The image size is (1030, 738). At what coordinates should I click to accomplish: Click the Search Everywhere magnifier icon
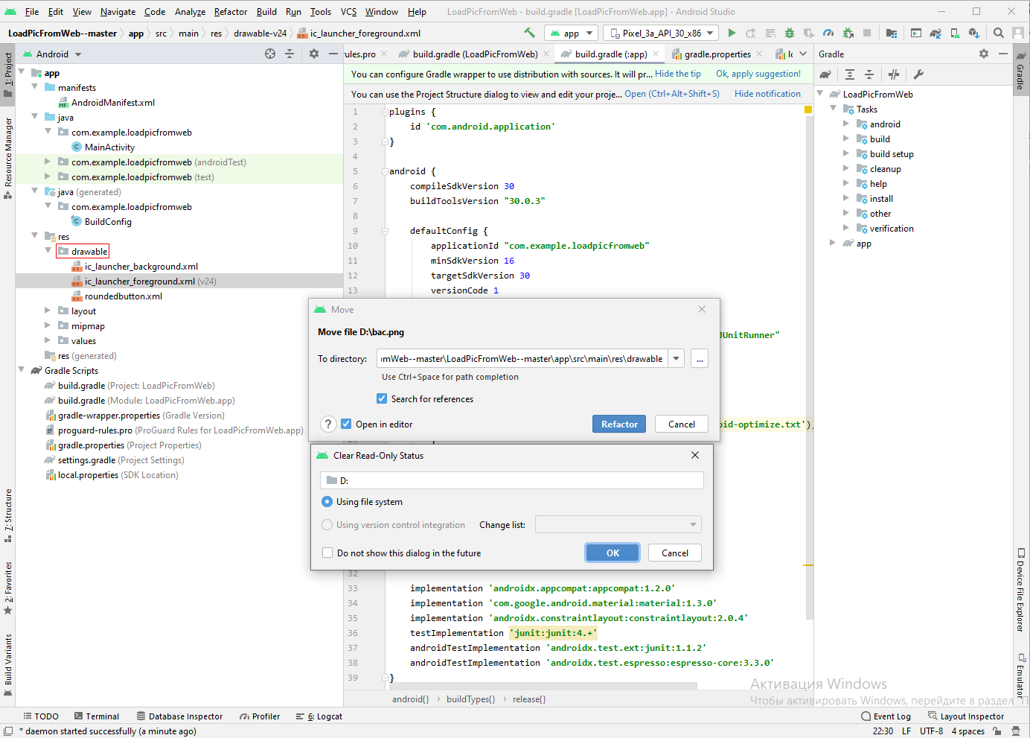click(x=999, y=33)
